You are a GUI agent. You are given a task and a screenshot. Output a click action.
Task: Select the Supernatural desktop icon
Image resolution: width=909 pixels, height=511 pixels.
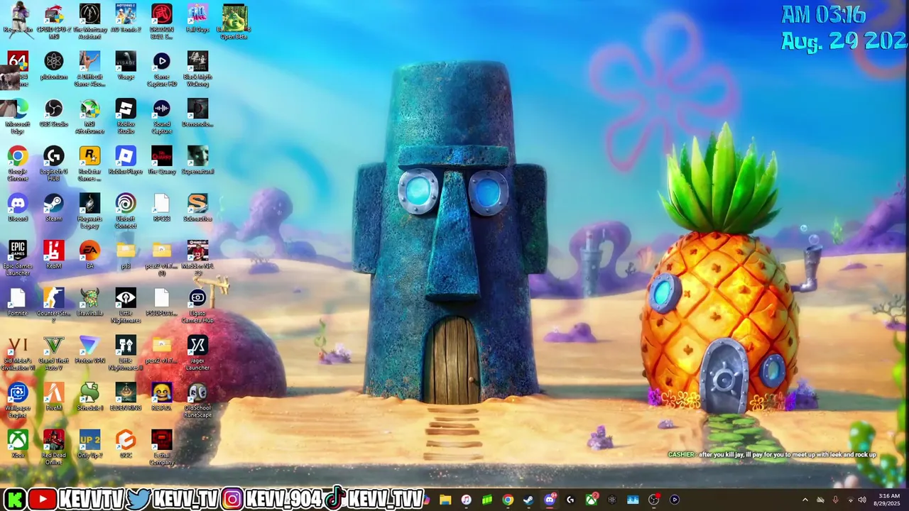pos(197,160)
